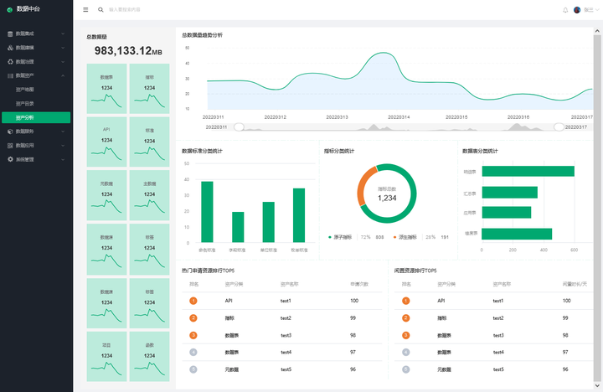Screen dimensions: 603x392
Task: Click the 数据服务 cube icon in sidebar
Action: click(x=10, y=132)
